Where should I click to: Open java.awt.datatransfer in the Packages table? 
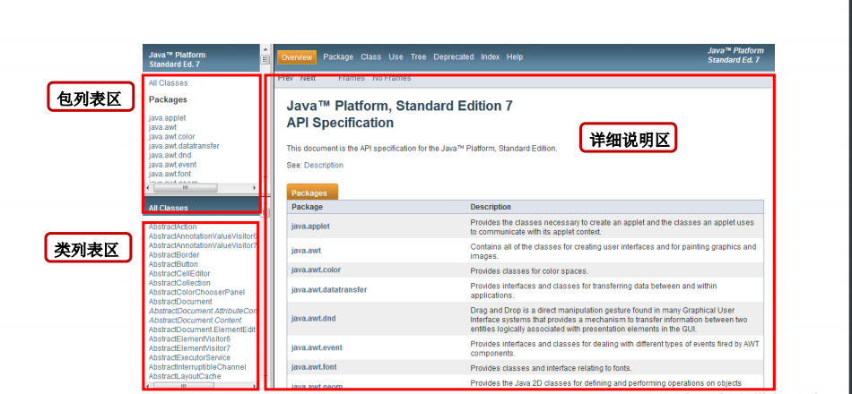329,290
